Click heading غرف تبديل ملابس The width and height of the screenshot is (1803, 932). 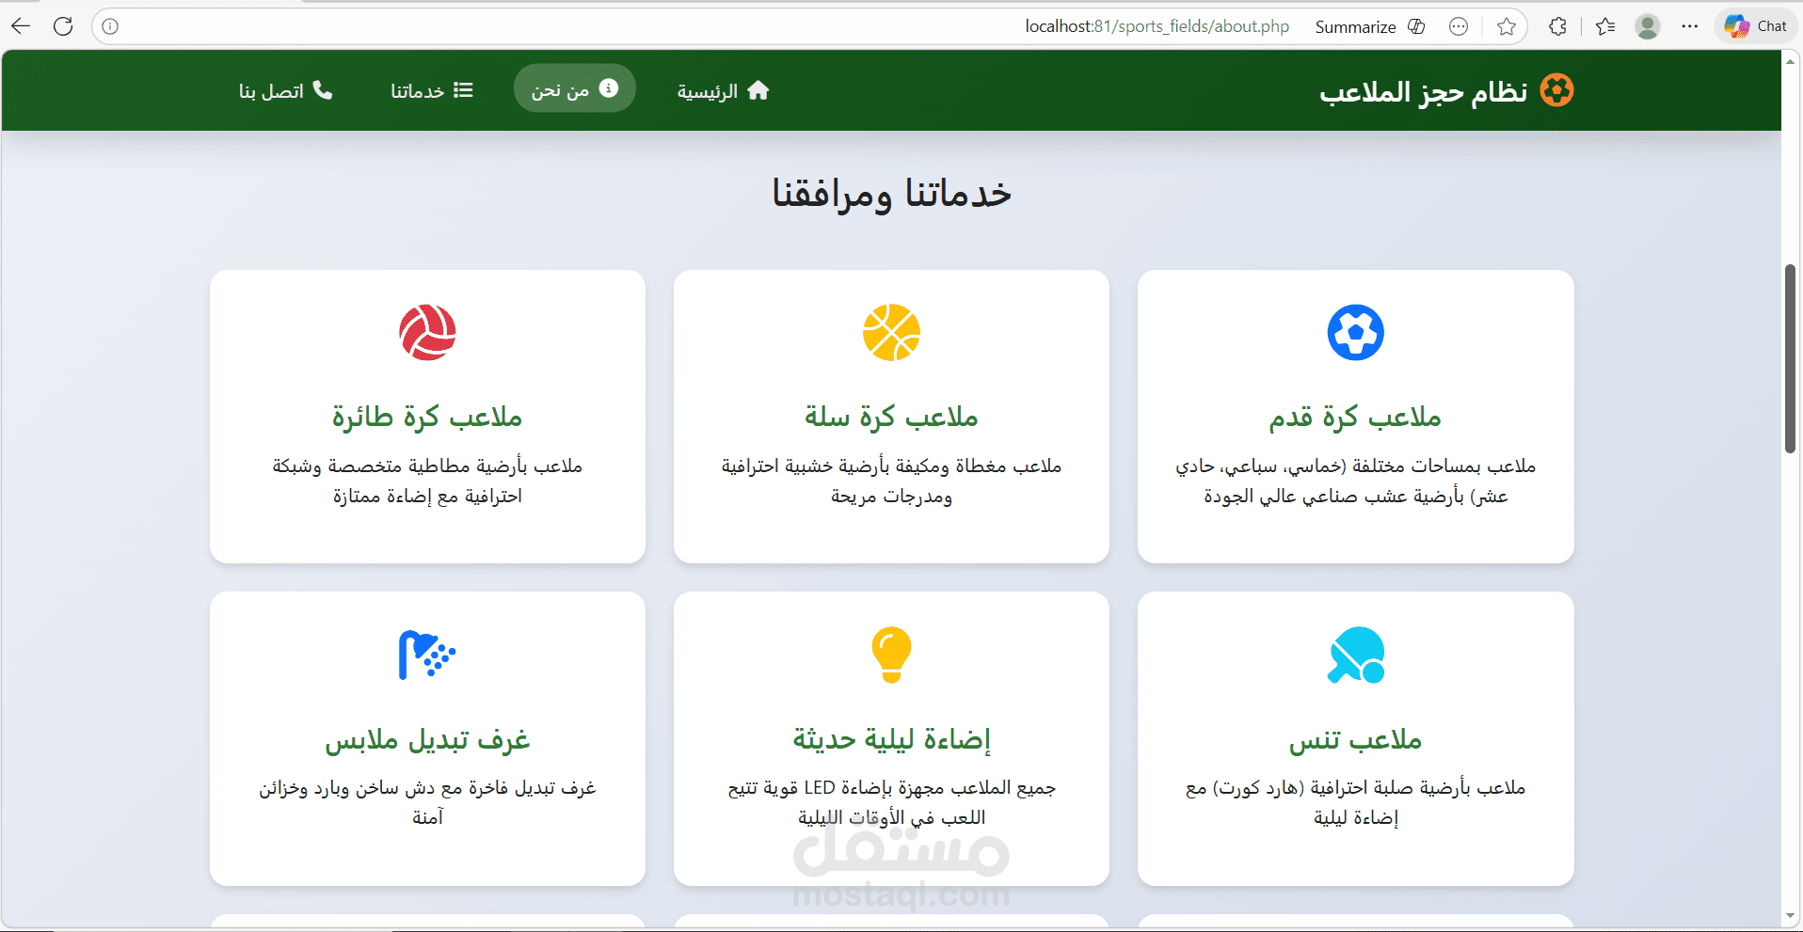[427, 739]
